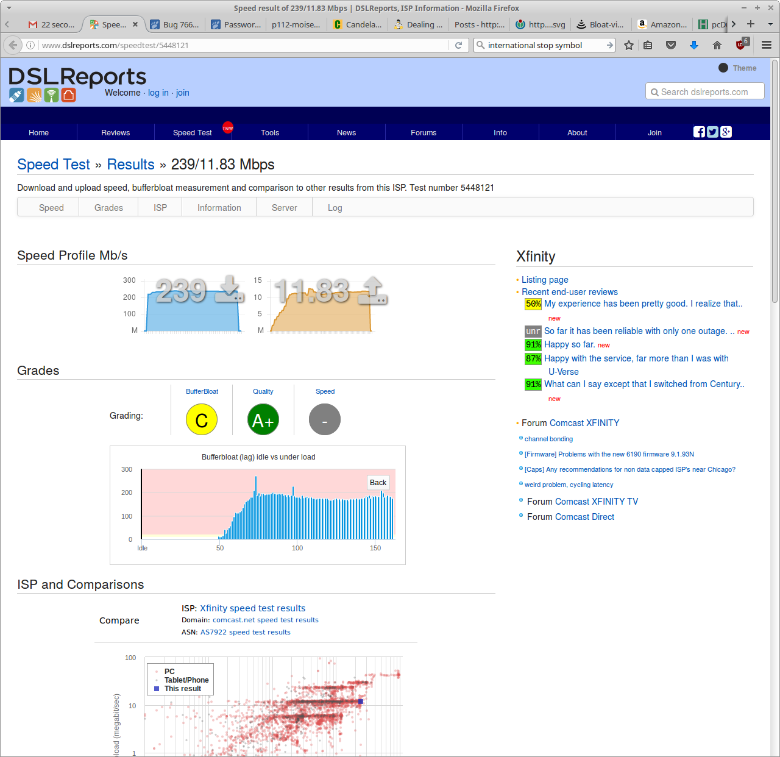Click the Results breadcrumb link

tap(130, 165)
